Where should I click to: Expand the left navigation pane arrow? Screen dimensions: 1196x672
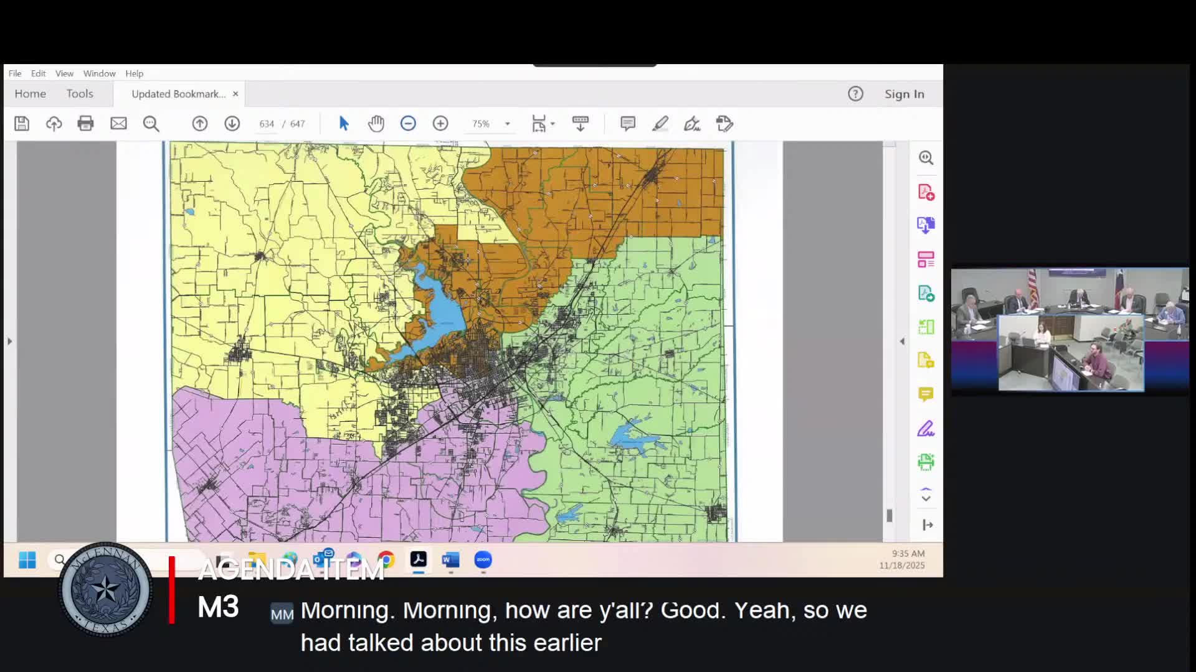point(9,341)
